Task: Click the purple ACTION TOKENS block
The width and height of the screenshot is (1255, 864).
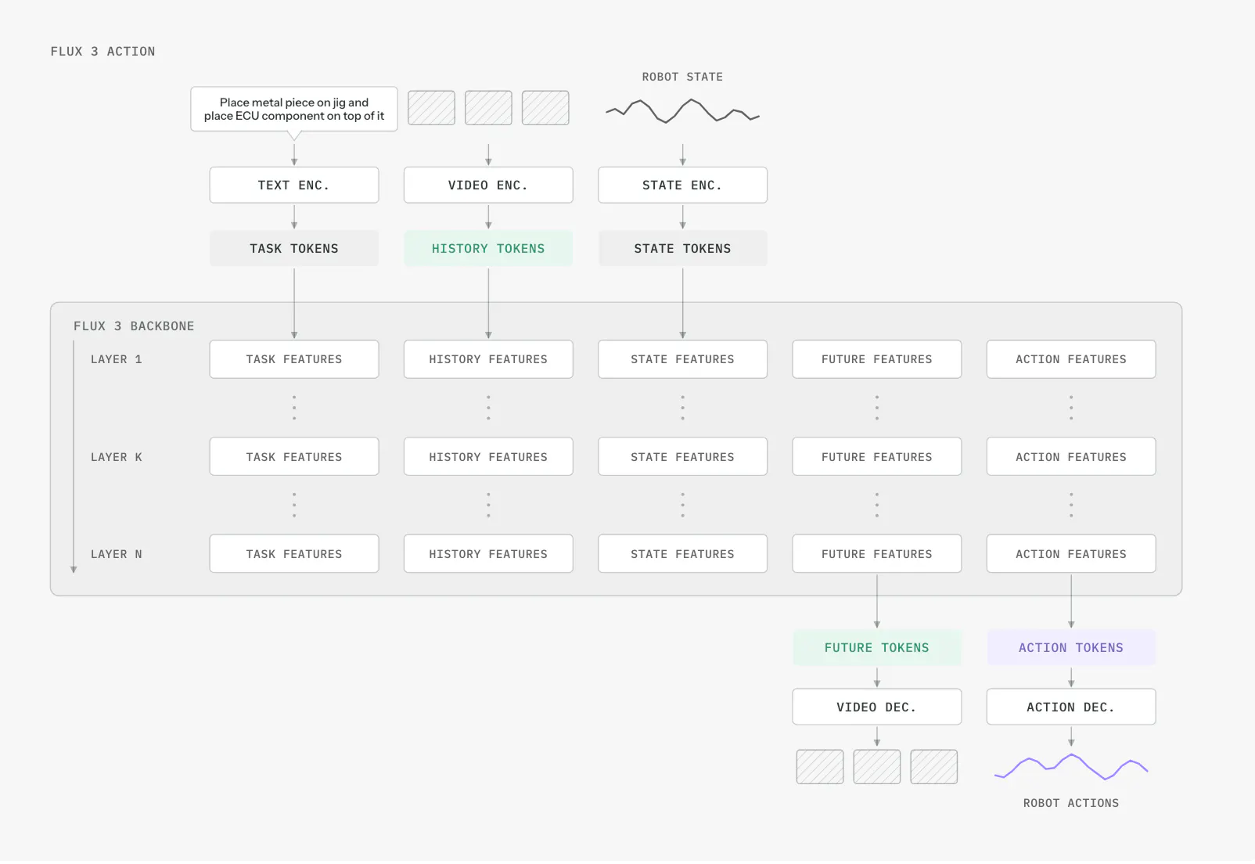Action: (x=1071, y=648)
